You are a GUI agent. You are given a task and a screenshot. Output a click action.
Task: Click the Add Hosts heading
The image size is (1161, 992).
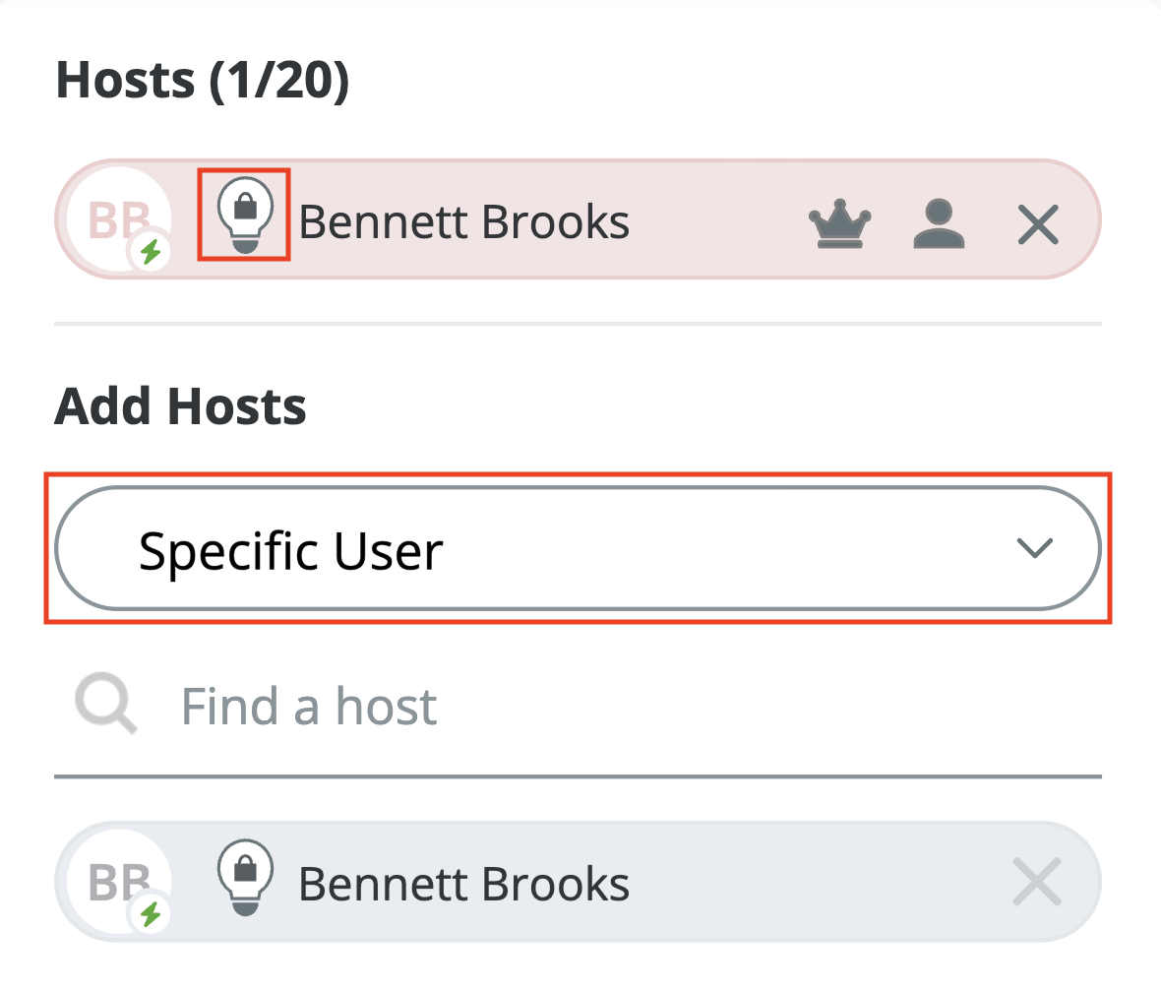pos(180,405)
